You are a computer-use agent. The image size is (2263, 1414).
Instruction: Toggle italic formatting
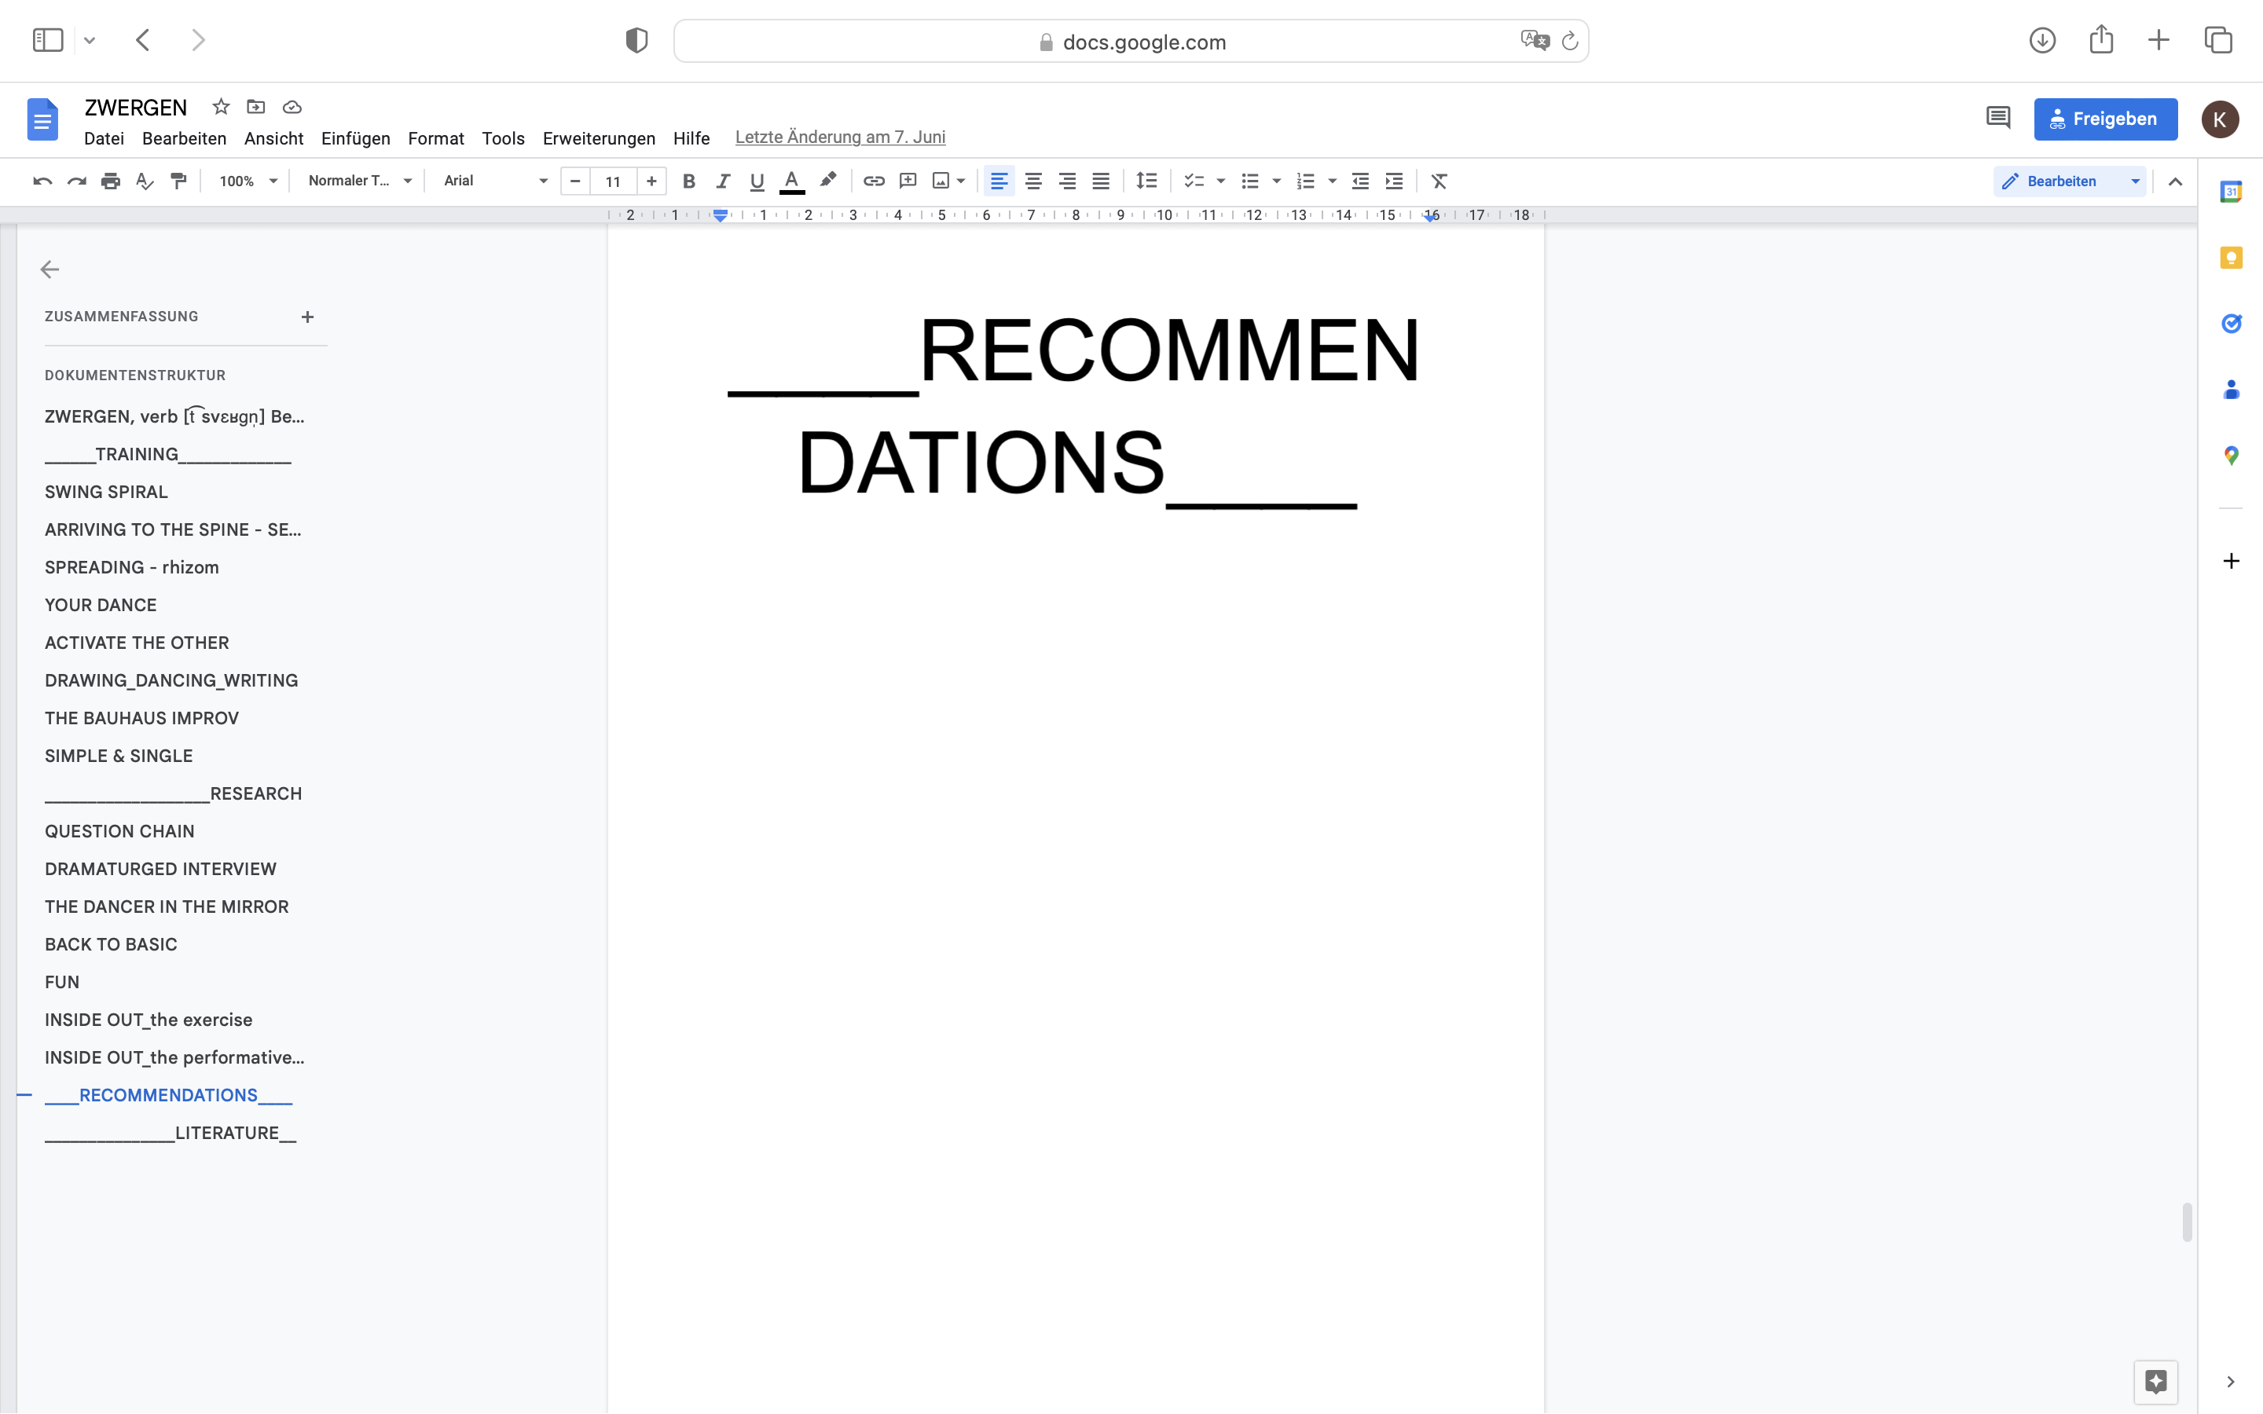coord(723,181)
